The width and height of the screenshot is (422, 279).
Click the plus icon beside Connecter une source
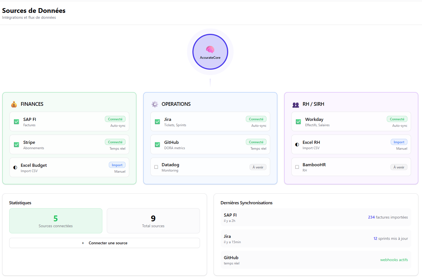(83, 243)
